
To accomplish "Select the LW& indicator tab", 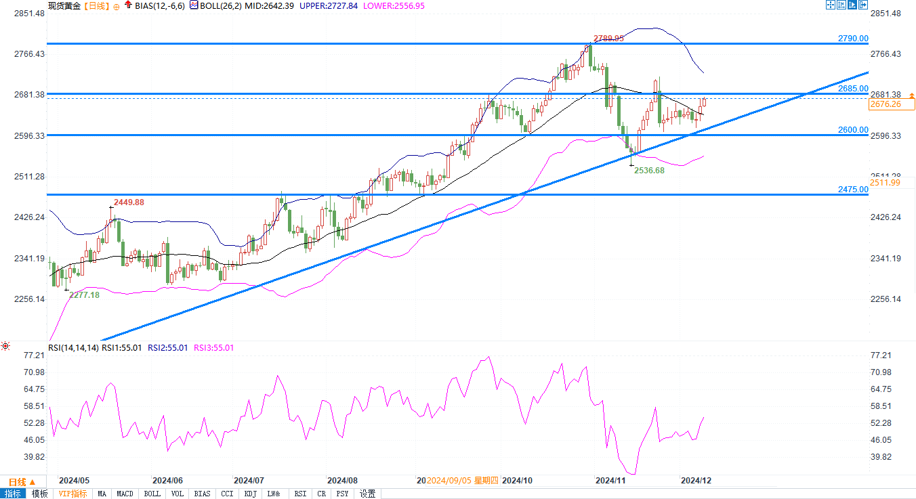I will [x=274, y=494].
